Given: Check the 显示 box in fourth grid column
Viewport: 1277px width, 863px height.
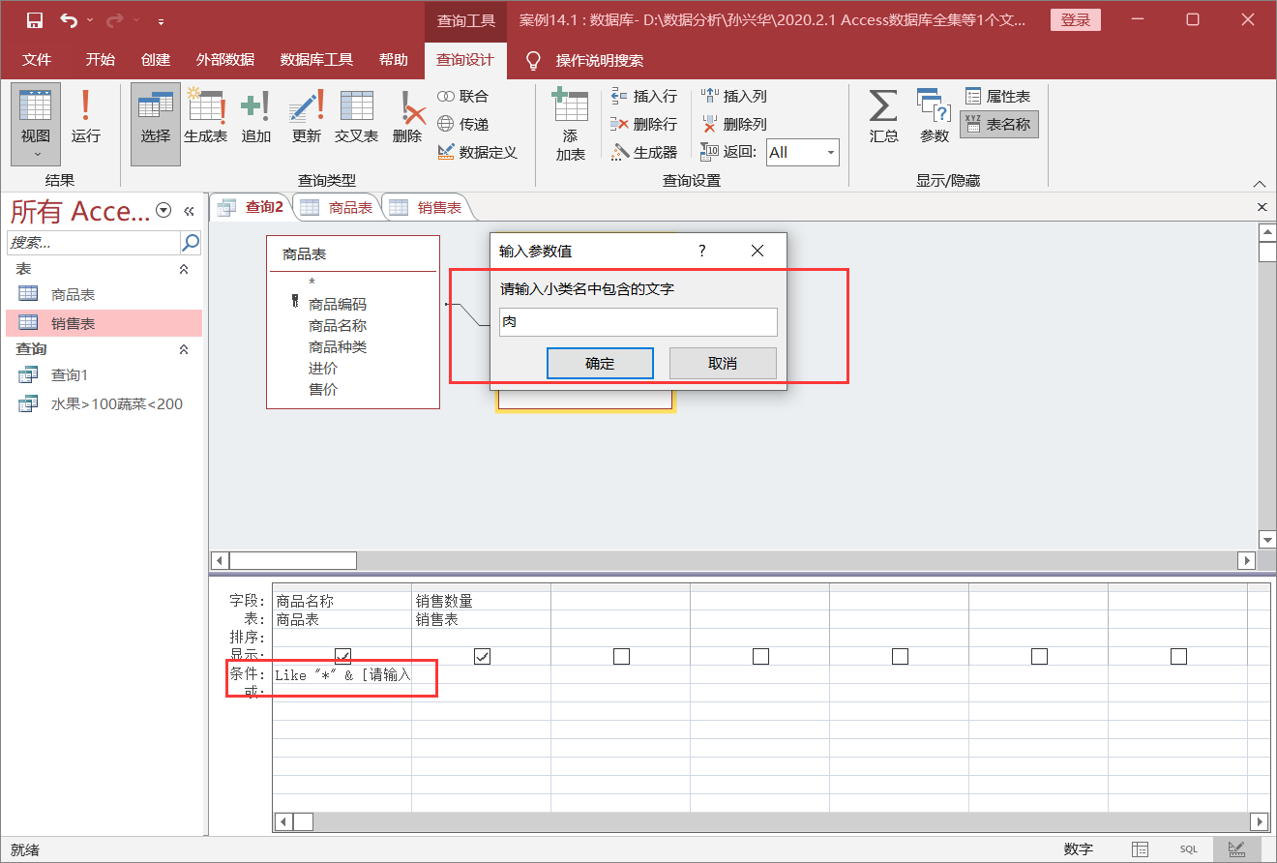Looking at the screenshot, I should (760, 656).
